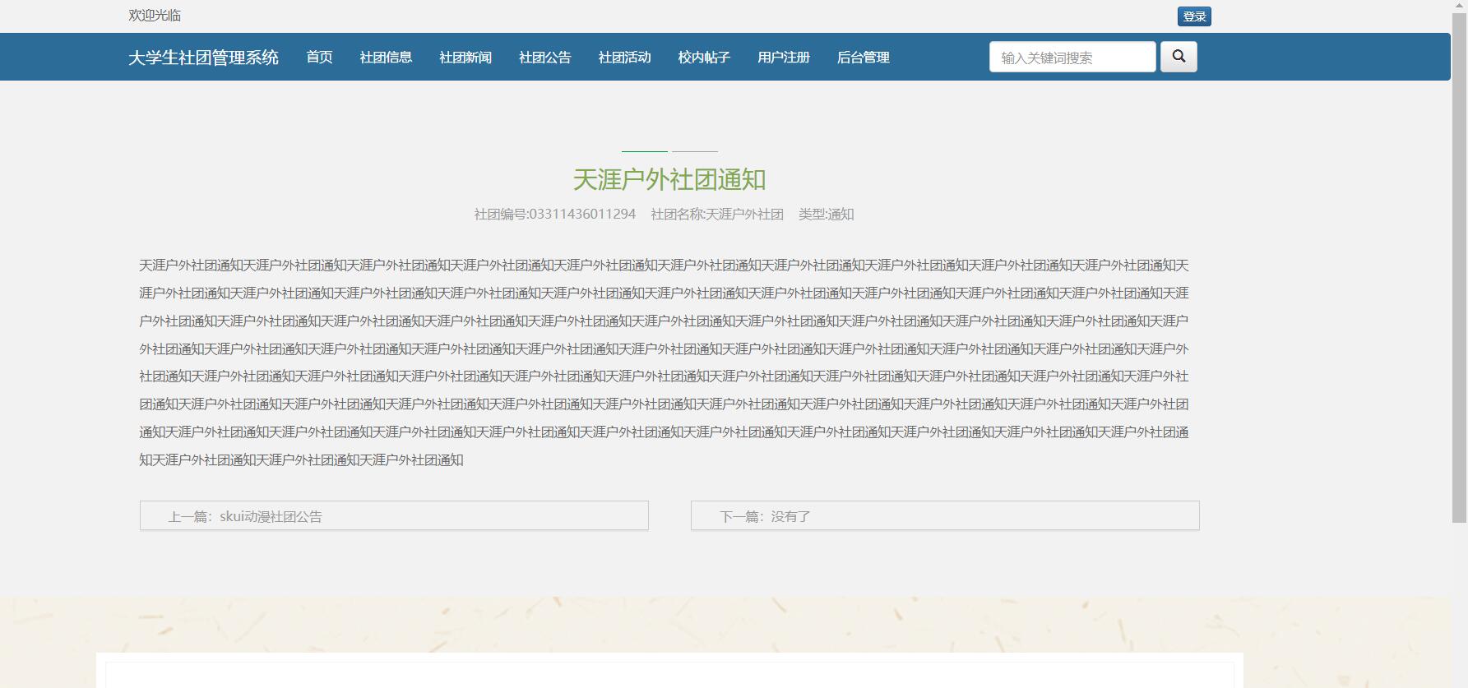This screenshot has width=1468, height=688.
Task: Open previous article skui动漫社团公告
Action: click(x=394, y=515)
